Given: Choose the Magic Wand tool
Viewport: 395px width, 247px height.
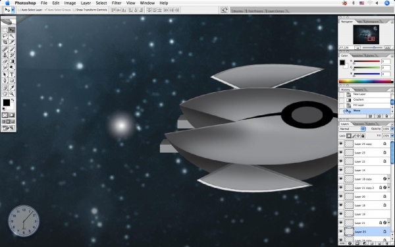Looking at the screenshot, I should (x=12, y=36).
